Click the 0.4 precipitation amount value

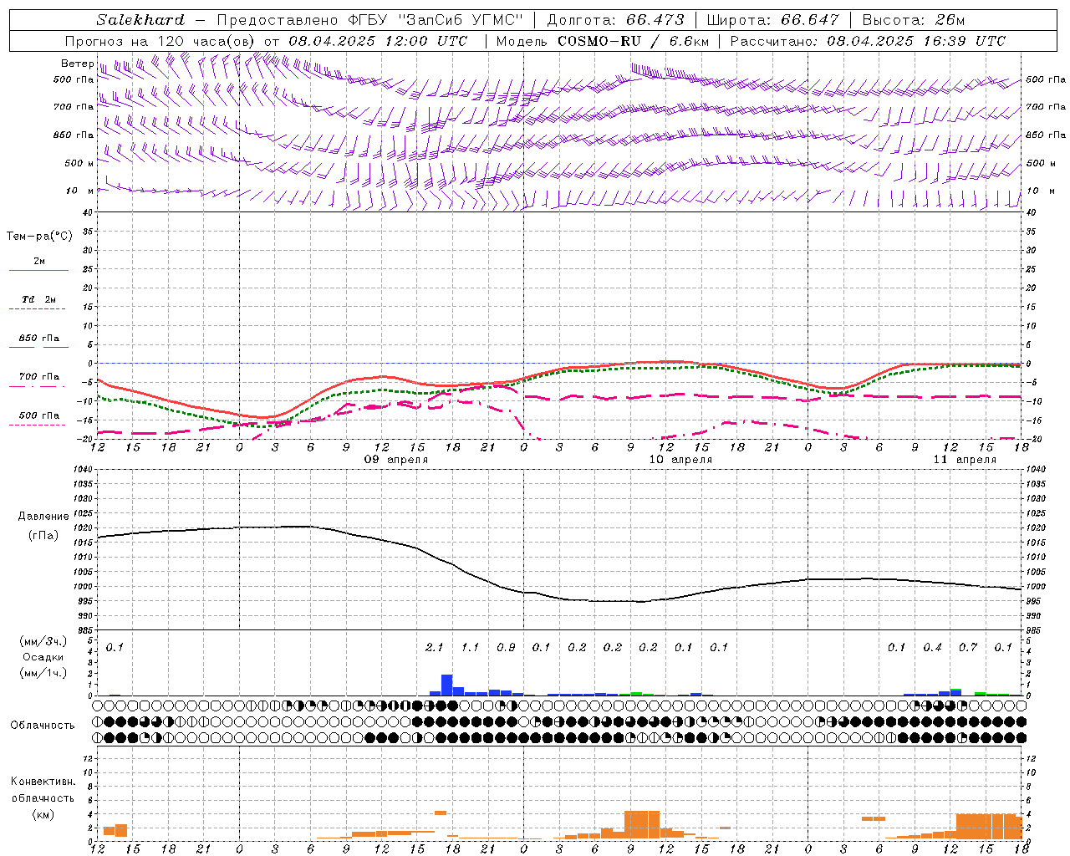coord(932,647)
